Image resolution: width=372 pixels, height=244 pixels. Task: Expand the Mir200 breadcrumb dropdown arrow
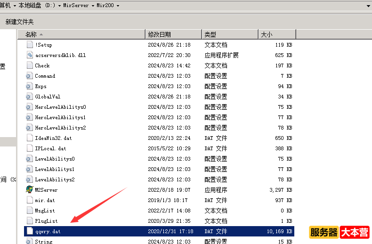(x=118, y=6)
